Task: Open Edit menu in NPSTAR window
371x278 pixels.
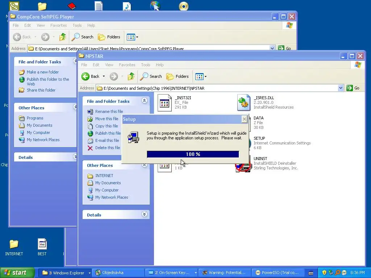Action: click(x=96, y=65)
